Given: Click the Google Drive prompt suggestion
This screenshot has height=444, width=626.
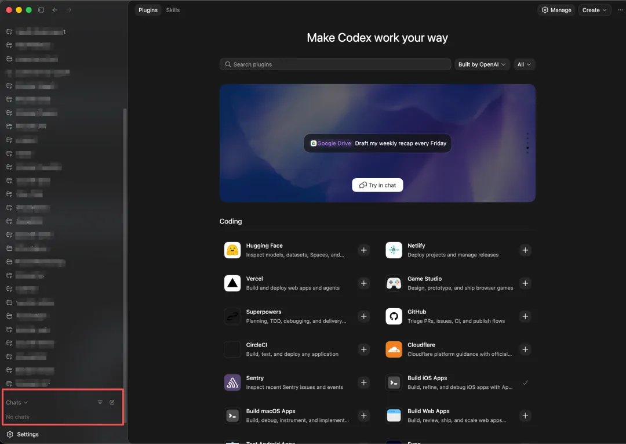Looking at the screenshot, I should click(377, 143).
